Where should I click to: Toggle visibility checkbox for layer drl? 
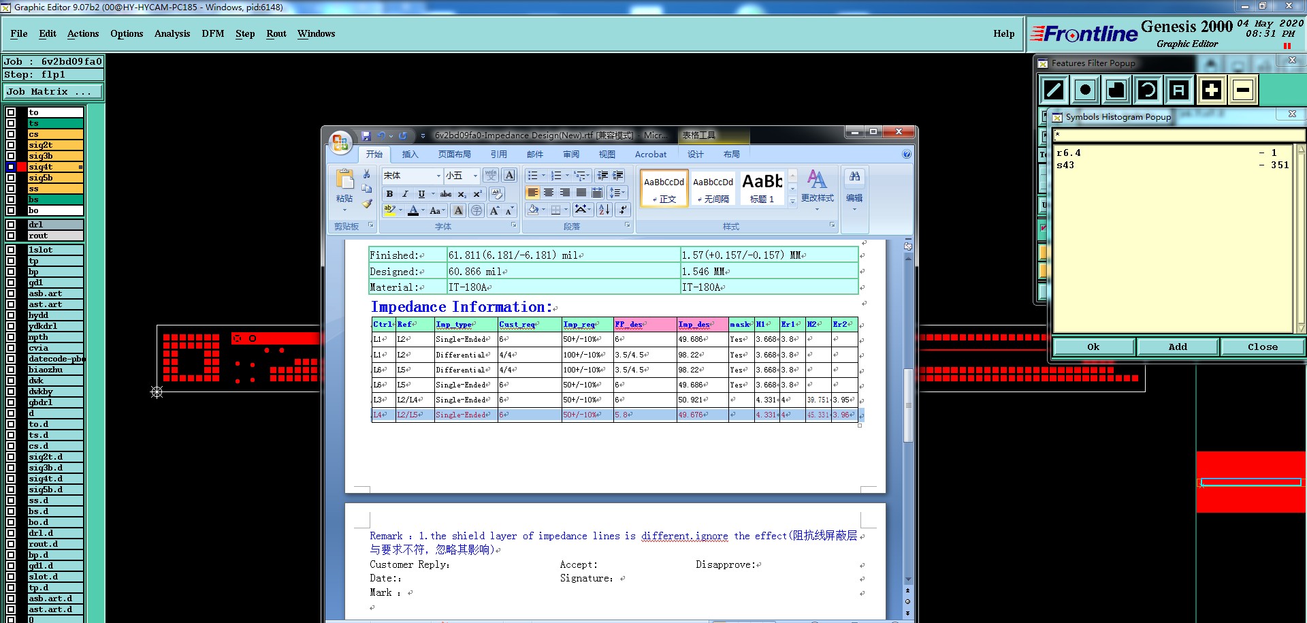click(11, 225)
